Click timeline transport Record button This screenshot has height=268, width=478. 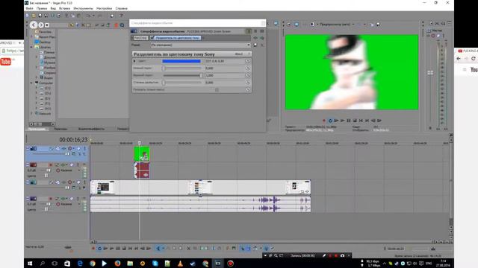tap(93, 249)
